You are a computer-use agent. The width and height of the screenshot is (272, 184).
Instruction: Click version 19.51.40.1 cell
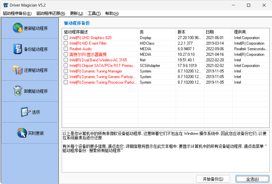pyautogui.click(x=186, y=60)
